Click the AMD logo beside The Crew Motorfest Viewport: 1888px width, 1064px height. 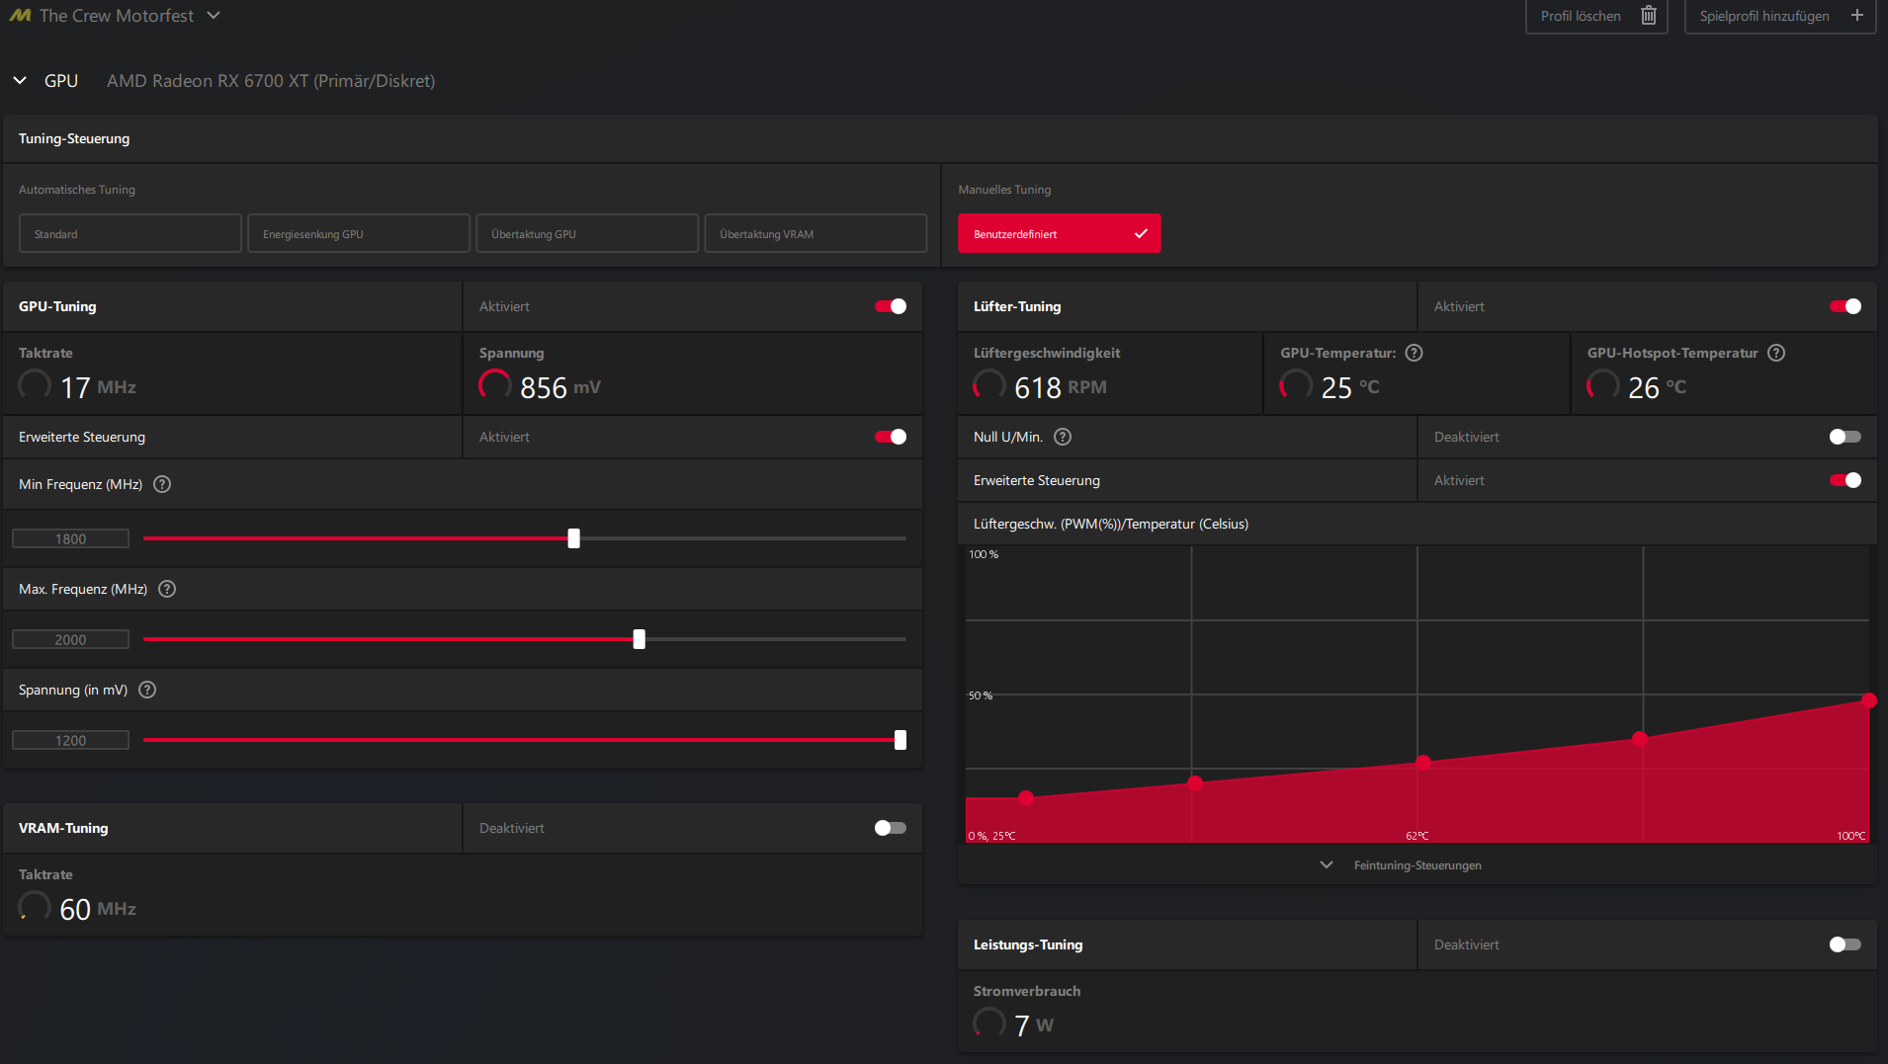coord(20,16)
